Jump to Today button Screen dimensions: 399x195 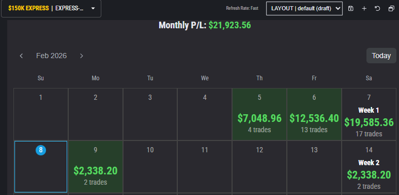click(x=381, y=56)
